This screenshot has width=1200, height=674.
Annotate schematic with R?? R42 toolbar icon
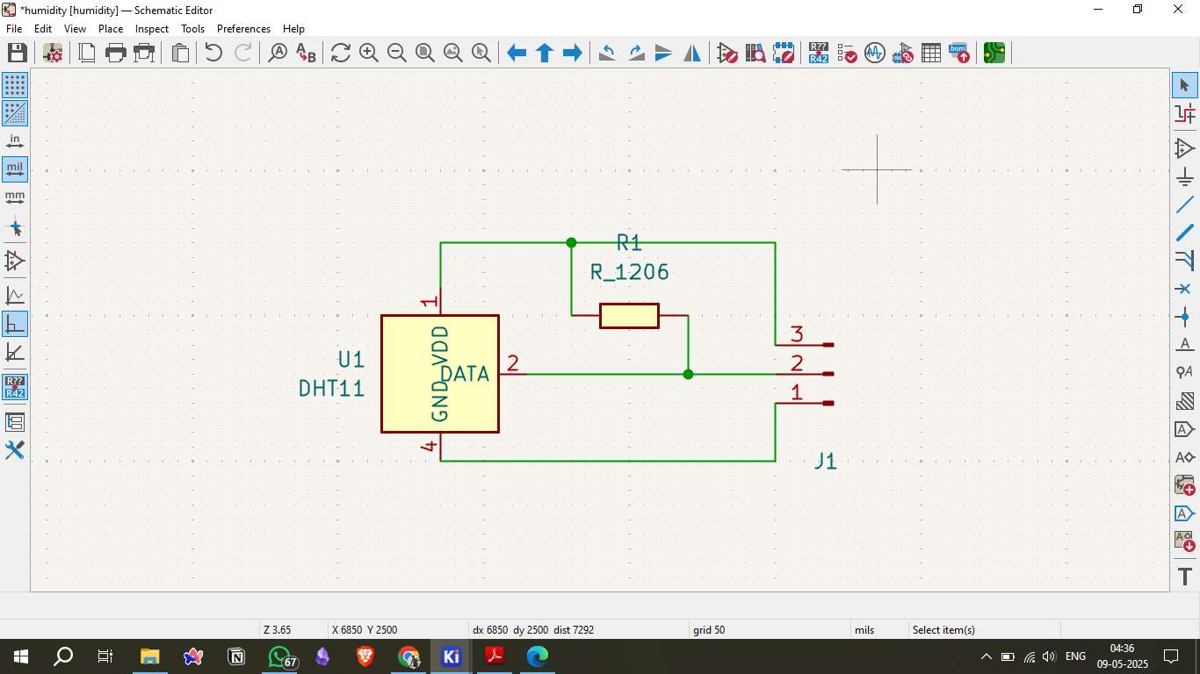(819, 53)
